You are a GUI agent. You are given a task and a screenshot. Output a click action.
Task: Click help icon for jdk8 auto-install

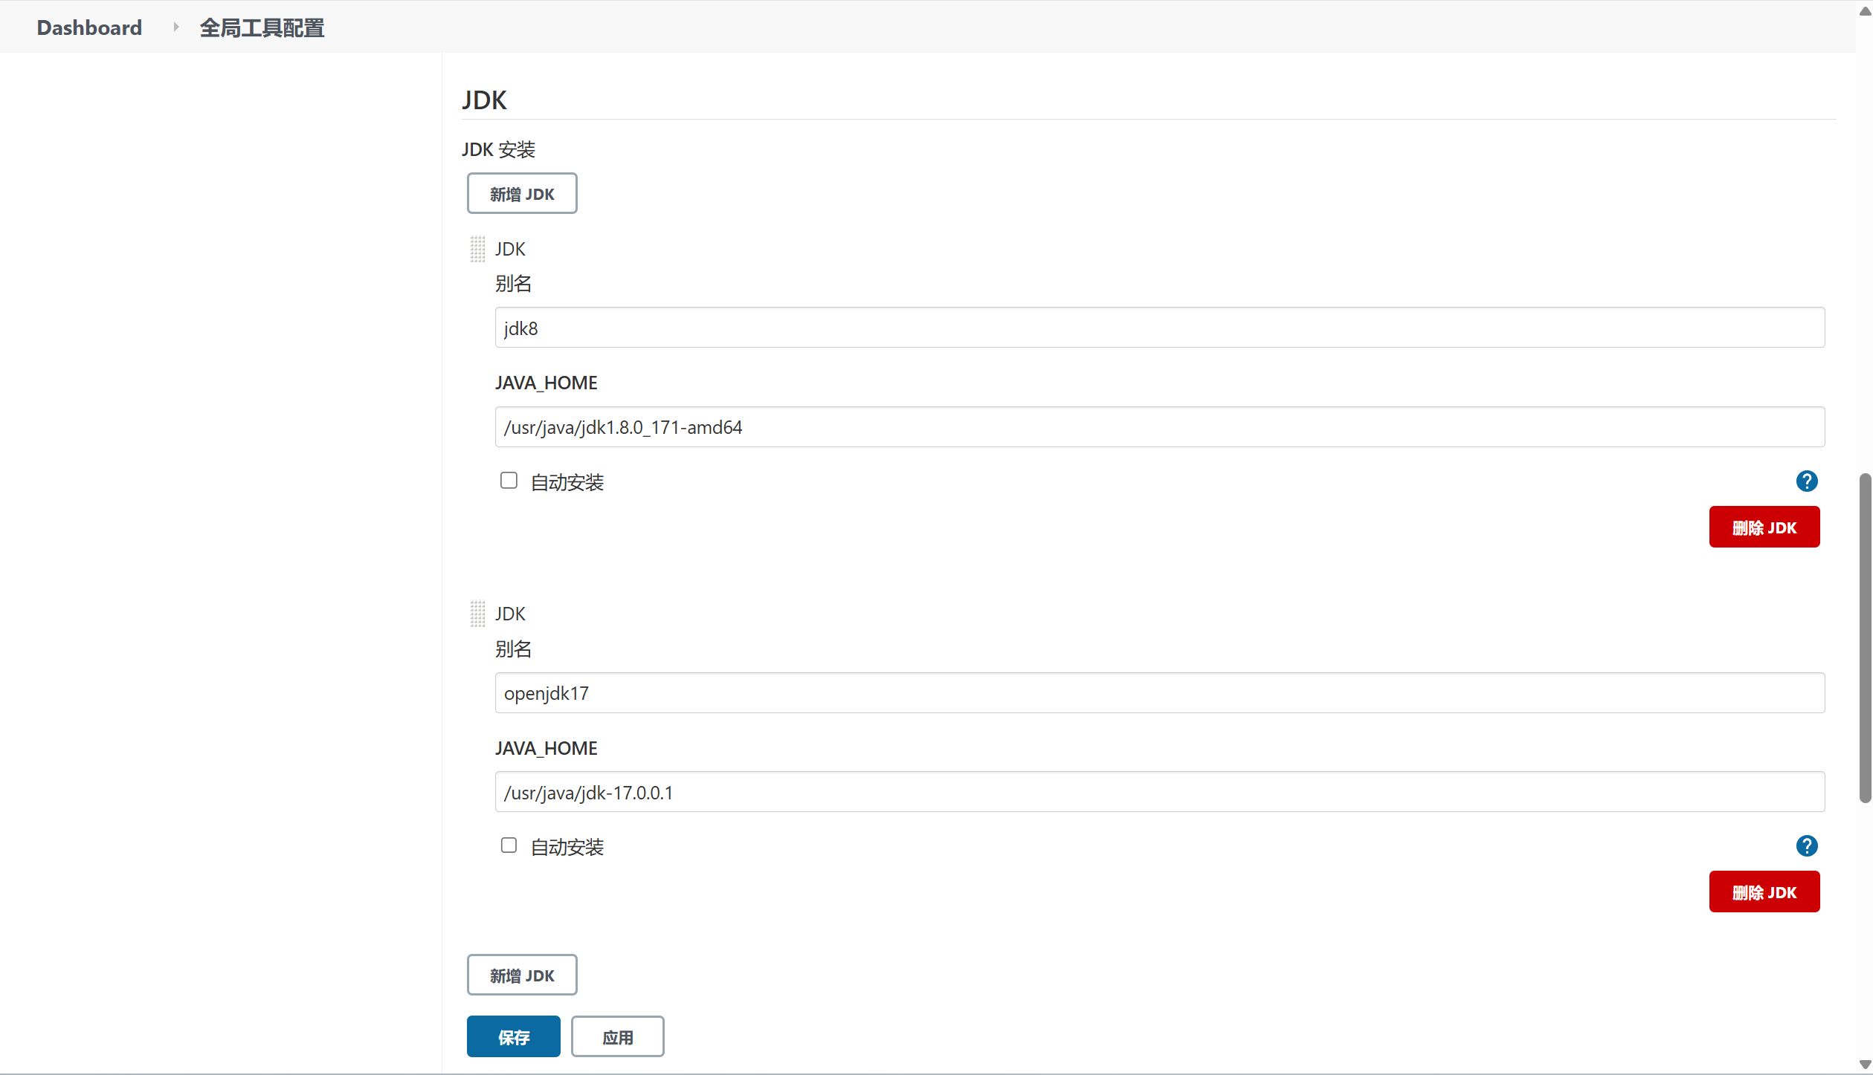pyautogui.click(x=1806, y=481)
